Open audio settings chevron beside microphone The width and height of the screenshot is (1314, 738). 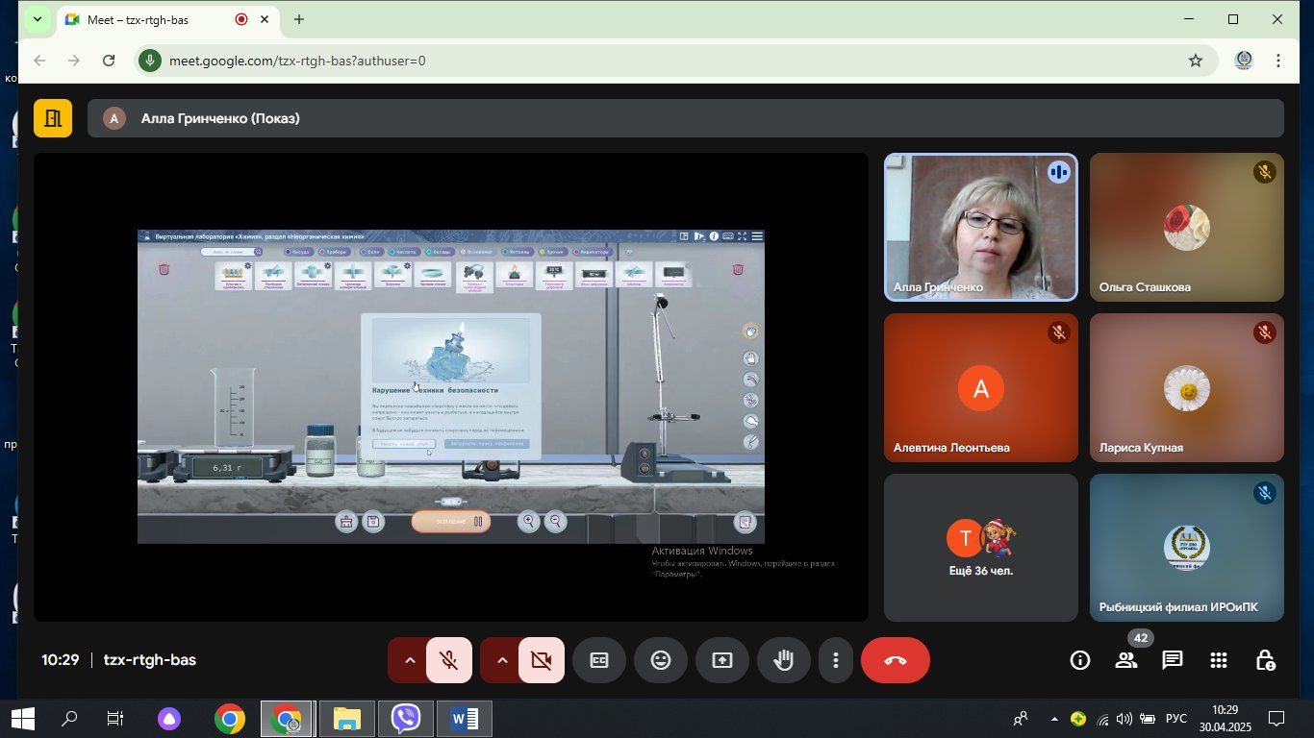click(409, 660)
